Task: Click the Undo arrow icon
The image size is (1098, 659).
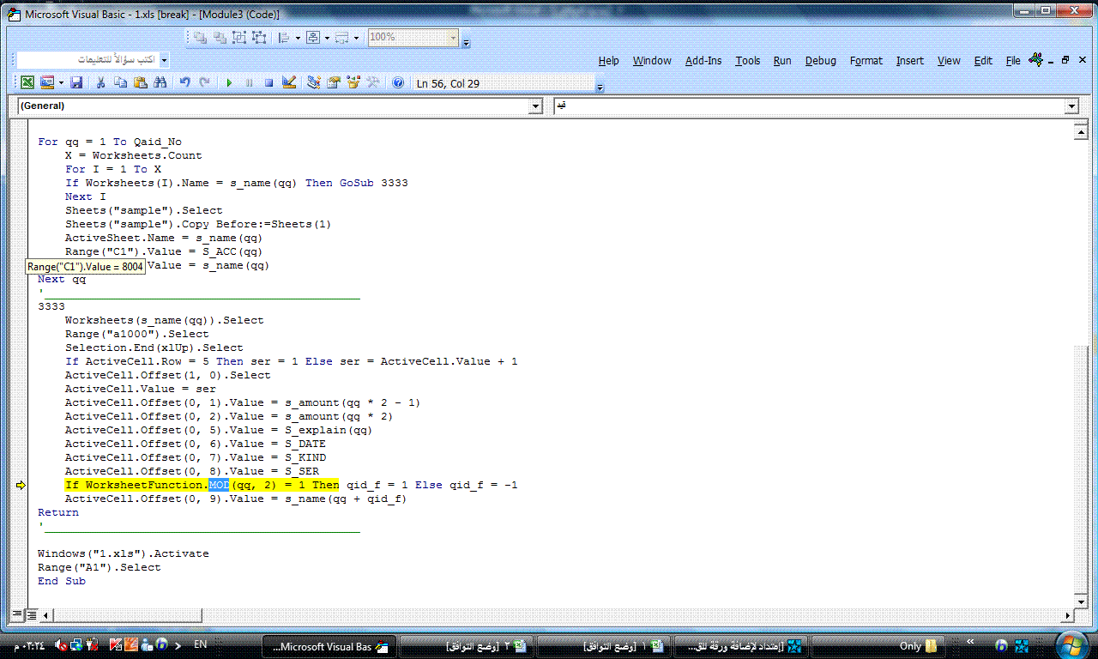Action: pyautogui.click(x=185, y=83)
